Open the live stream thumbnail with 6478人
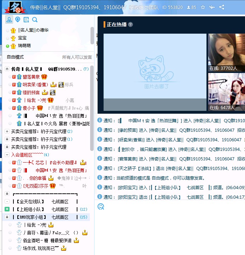 (x=226, y=92)
